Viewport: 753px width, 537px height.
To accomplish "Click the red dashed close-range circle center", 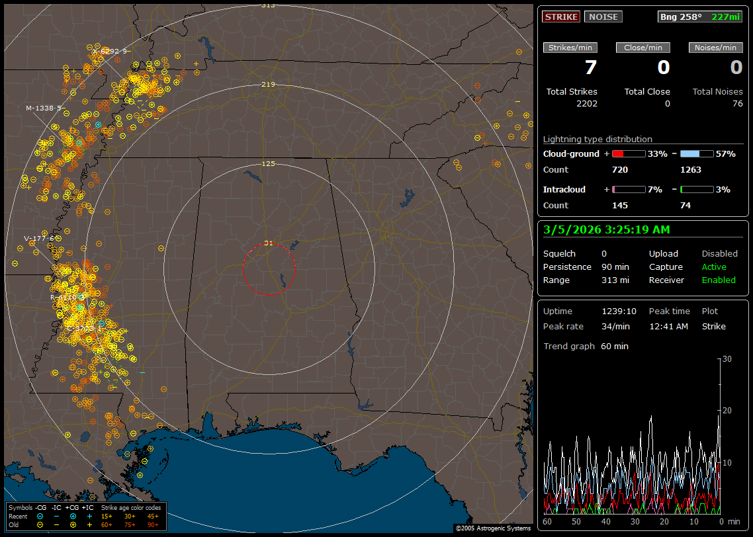I will click(x=269, y=269).
